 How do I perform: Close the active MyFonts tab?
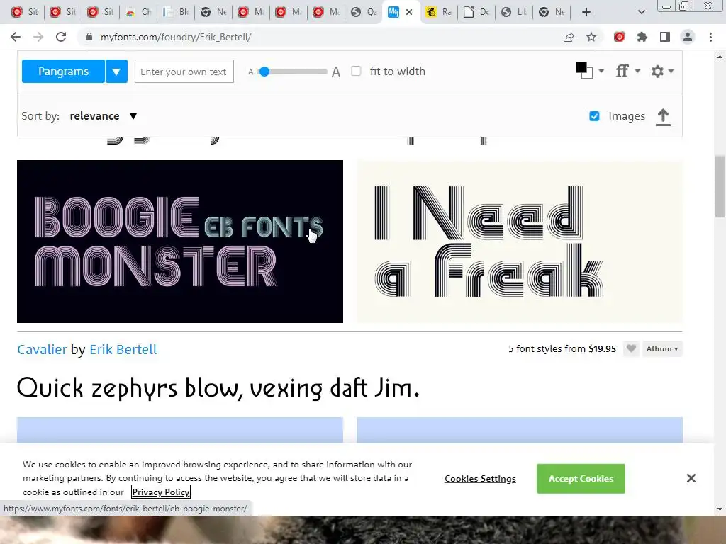tap(409, 12)
